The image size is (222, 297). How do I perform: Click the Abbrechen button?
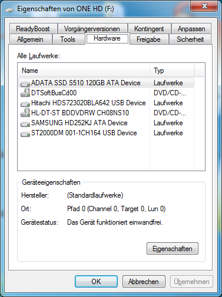[x=144, y=282]
